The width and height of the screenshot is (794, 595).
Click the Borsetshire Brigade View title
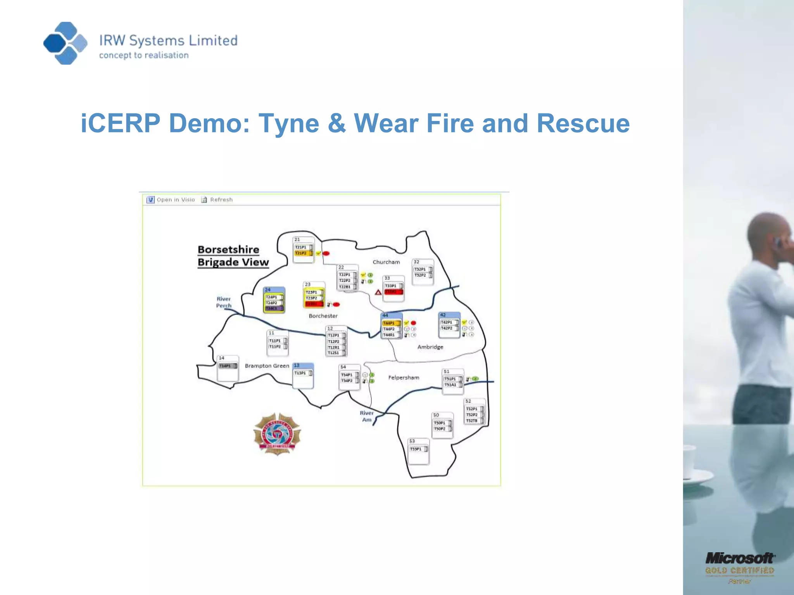233,256
